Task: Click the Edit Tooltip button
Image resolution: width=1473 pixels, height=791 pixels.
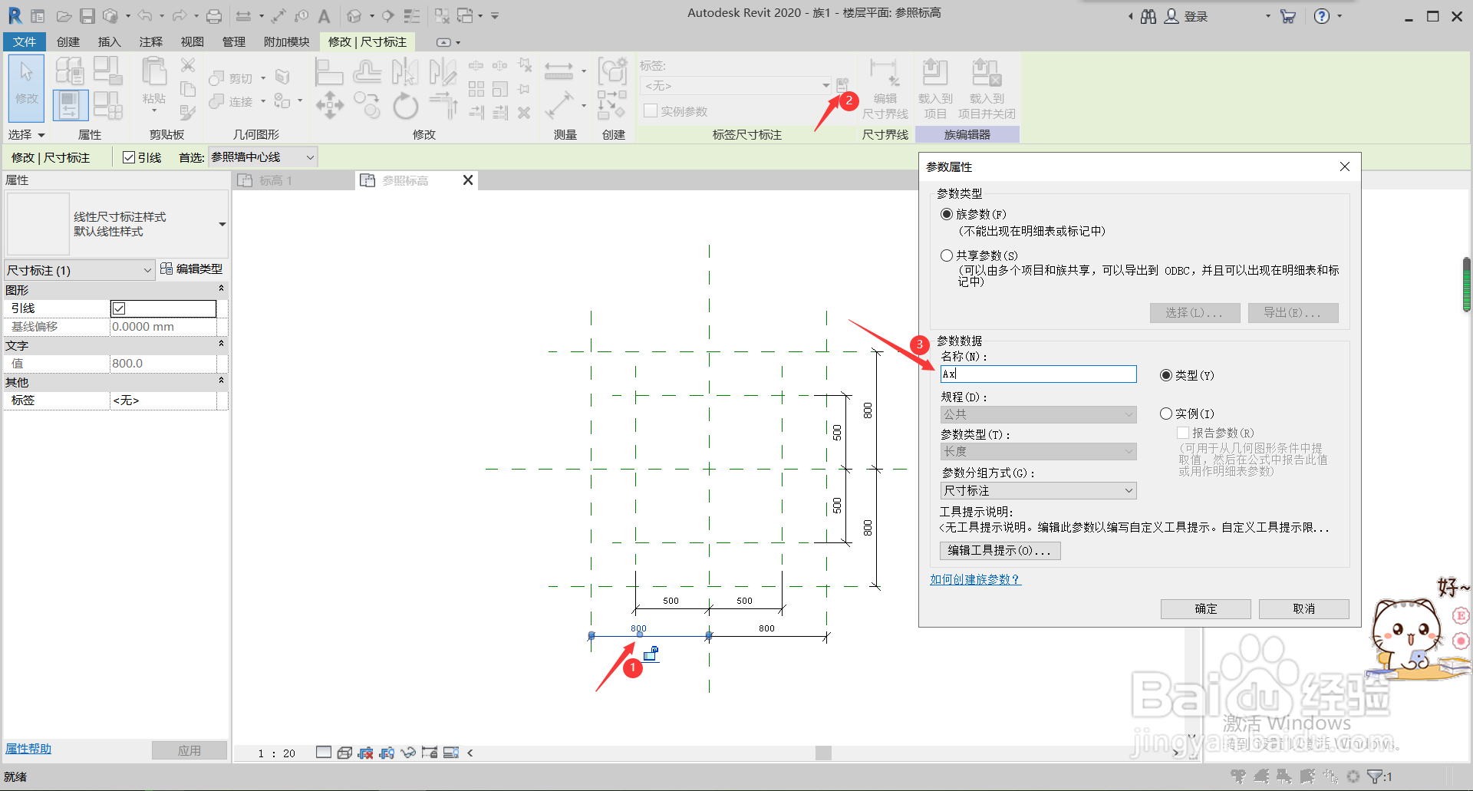Action: (x=1000, y=550)
